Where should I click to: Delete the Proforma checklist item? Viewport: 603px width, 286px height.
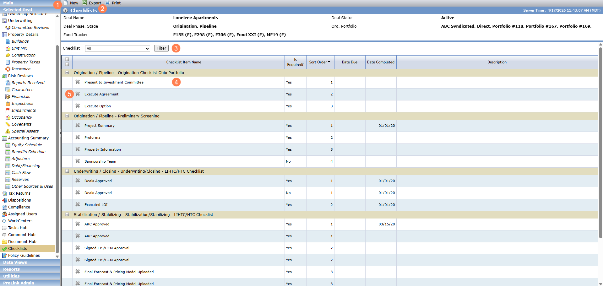coord(78,137)
